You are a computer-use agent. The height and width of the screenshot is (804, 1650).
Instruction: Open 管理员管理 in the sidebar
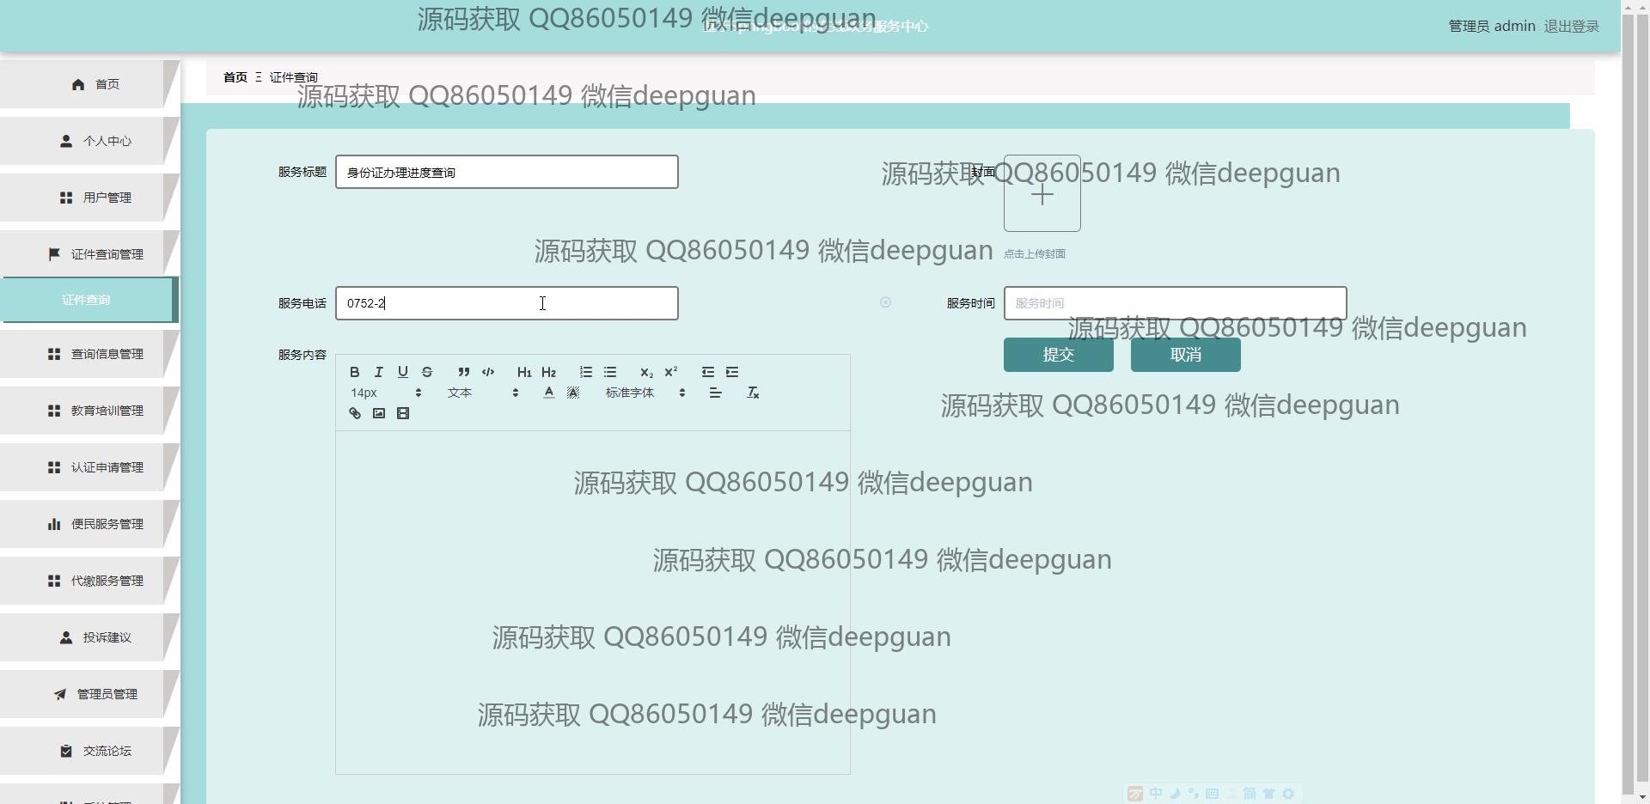[89, 694]
